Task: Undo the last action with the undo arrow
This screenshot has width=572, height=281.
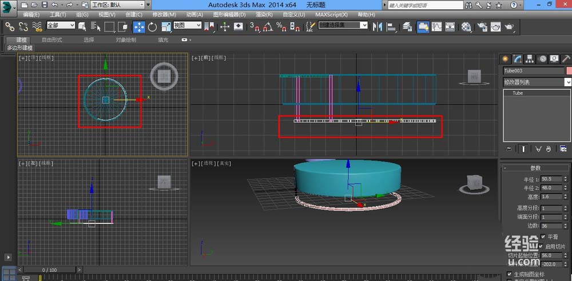Action: 54,5
